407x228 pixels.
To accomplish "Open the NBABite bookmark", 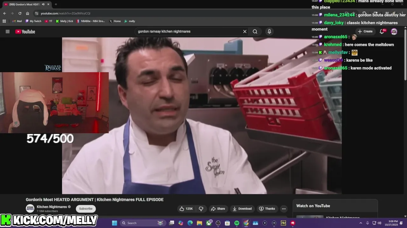I will 91,21.
